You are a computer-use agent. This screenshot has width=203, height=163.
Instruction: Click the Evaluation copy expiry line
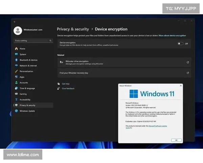coord(141,122)
